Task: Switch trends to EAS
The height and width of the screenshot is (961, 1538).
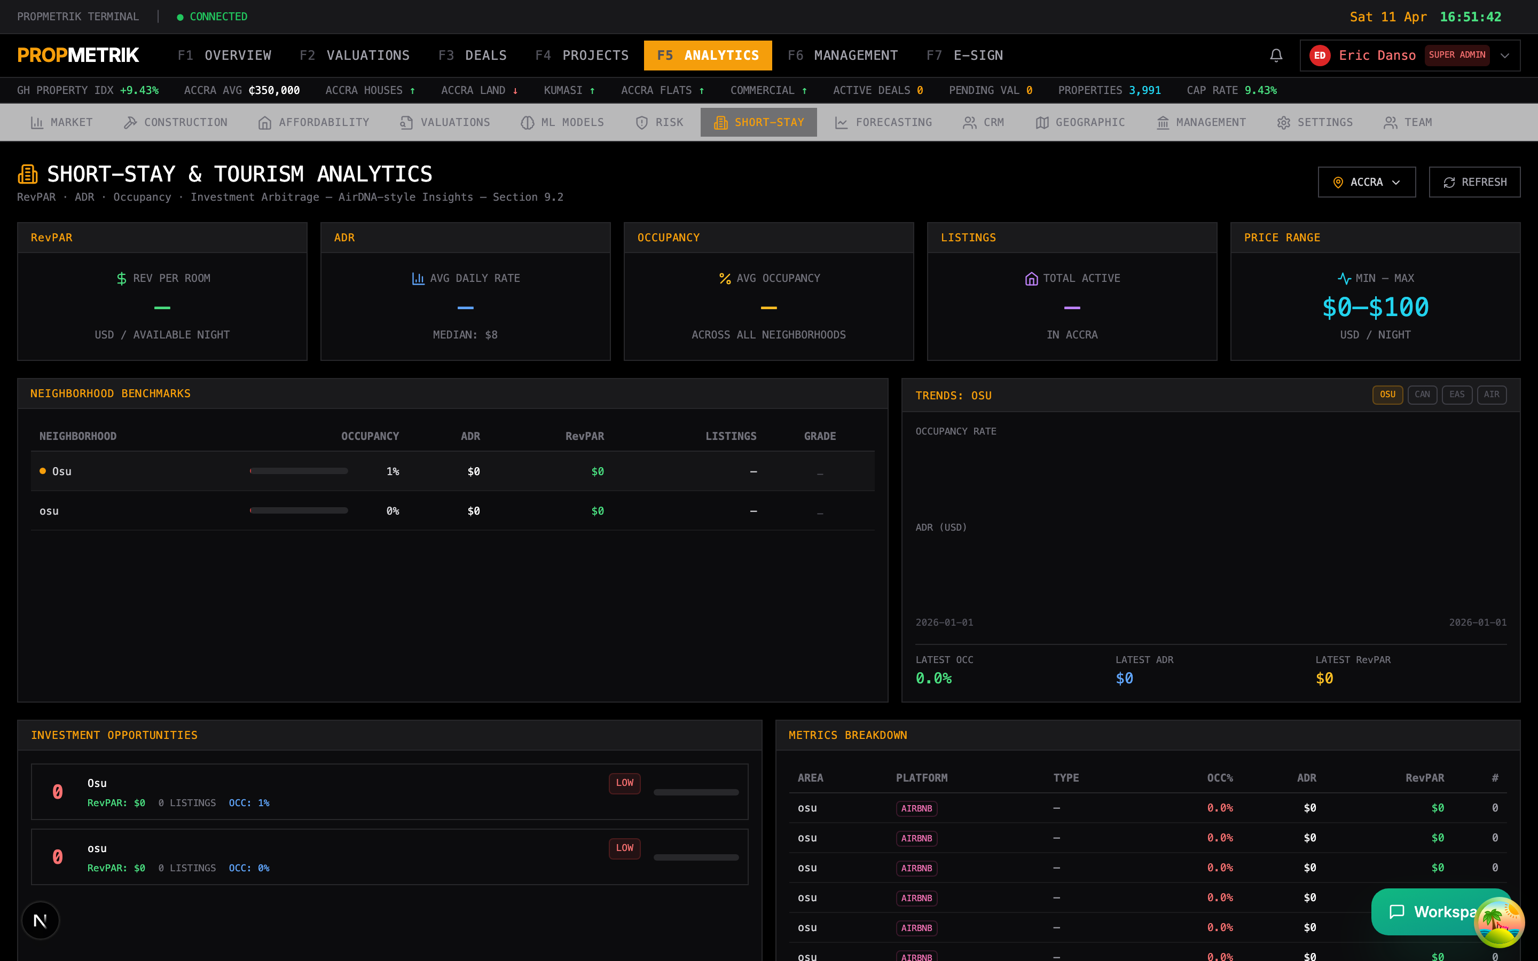Action: click(1457, 395)
